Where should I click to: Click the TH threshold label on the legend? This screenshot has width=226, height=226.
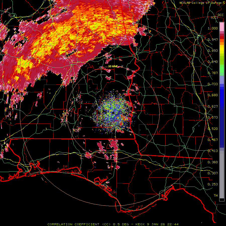pyautogui.click(x=216, y=196)
